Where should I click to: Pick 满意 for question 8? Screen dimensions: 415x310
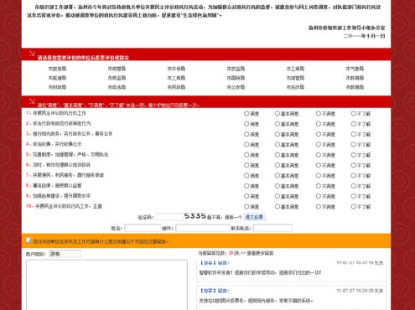pos(246,186)
